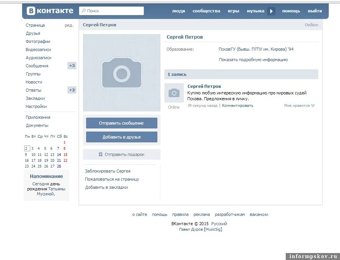Open Аудиозаписи in the sidebar
The width and height of the screenshot is (340, 260).
pyautogui.click(x=38, y=58)
